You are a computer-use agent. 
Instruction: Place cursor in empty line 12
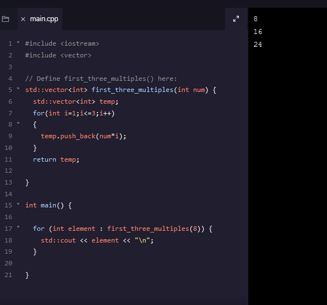point(125,171)
